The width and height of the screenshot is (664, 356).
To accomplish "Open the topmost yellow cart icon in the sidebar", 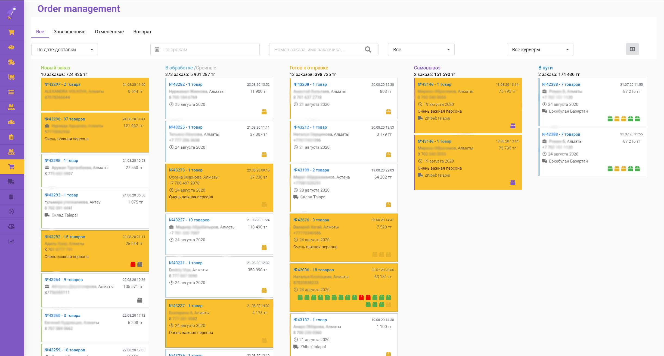I will [x=11, y=33].
